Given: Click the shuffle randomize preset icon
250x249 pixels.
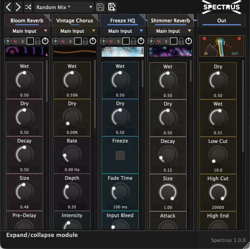Looking at the screenshot, I should 28,7.
